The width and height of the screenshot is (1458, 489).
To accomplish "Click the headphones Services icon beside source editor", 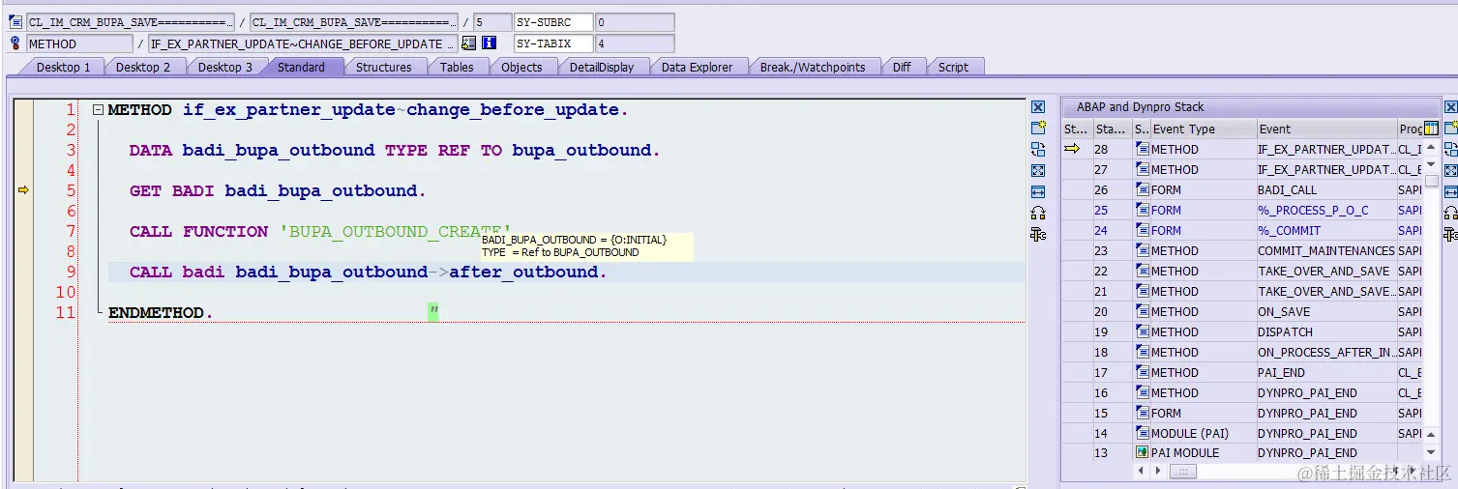I will [x=1038, y=213].
